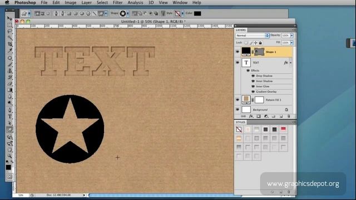Open the Layer menu

pos(86,2)
